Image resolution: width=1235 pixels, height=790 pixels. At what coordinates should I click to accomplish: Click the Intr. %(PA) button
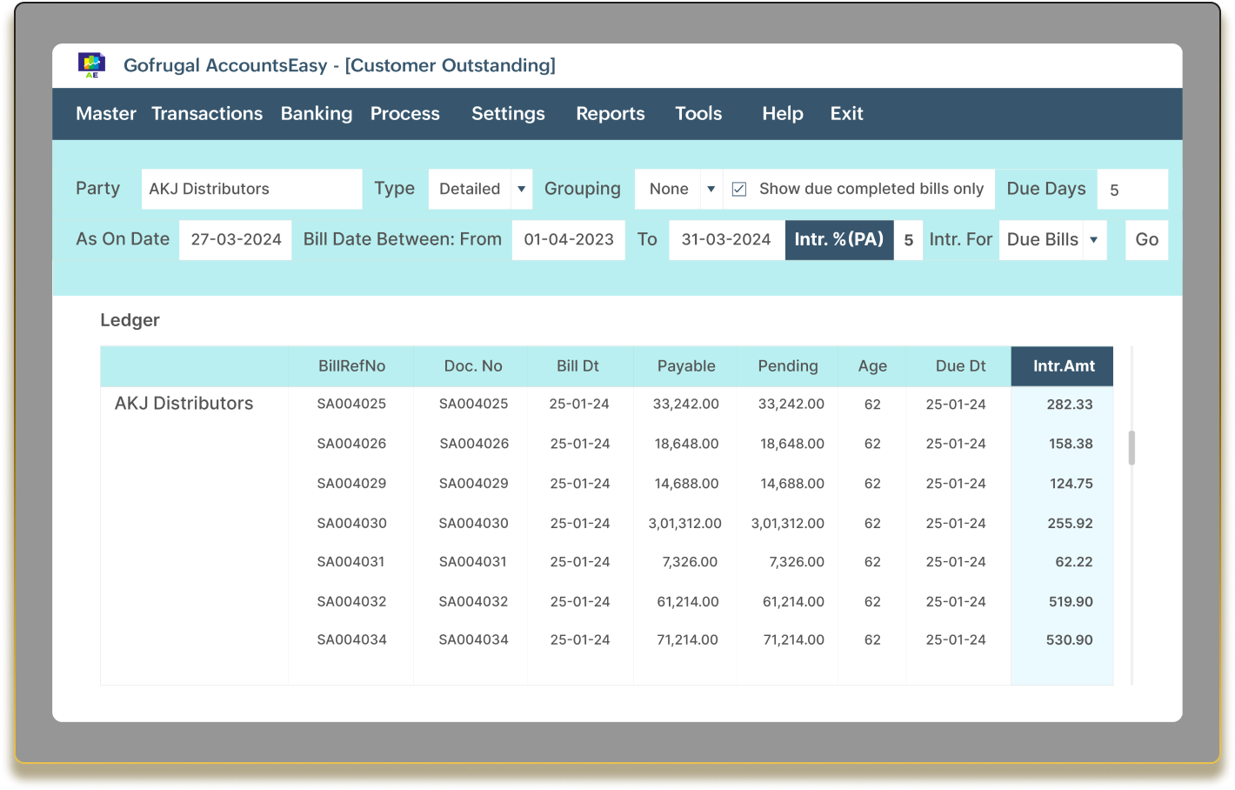click(x=838, y=239)
